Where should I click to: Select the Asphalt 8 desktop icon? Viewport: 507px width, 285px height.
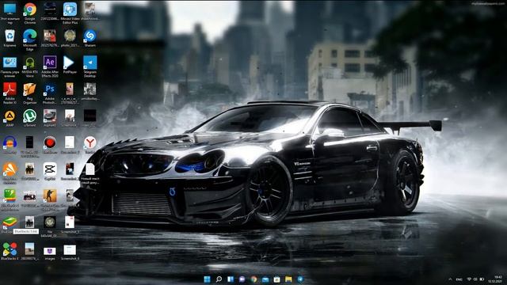coord(50,116)
